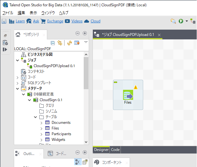Select the リポジトリ tab

31,34
